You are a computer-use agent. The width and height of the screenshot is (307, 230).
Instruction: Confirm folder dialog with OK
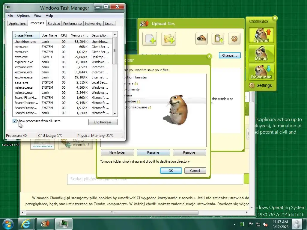[x=171, y=170]
